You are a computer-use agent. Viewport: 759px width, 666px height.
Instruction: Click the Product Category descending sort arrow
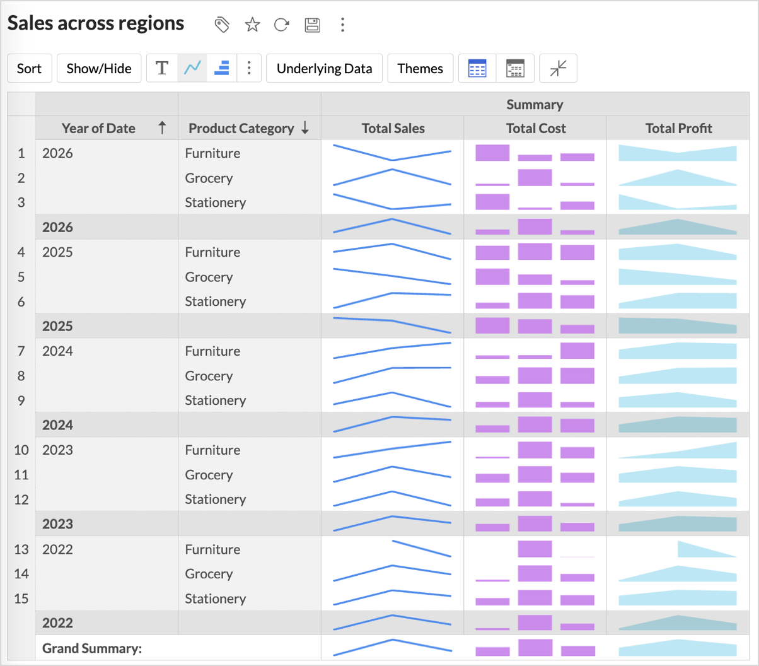[305, 128]
